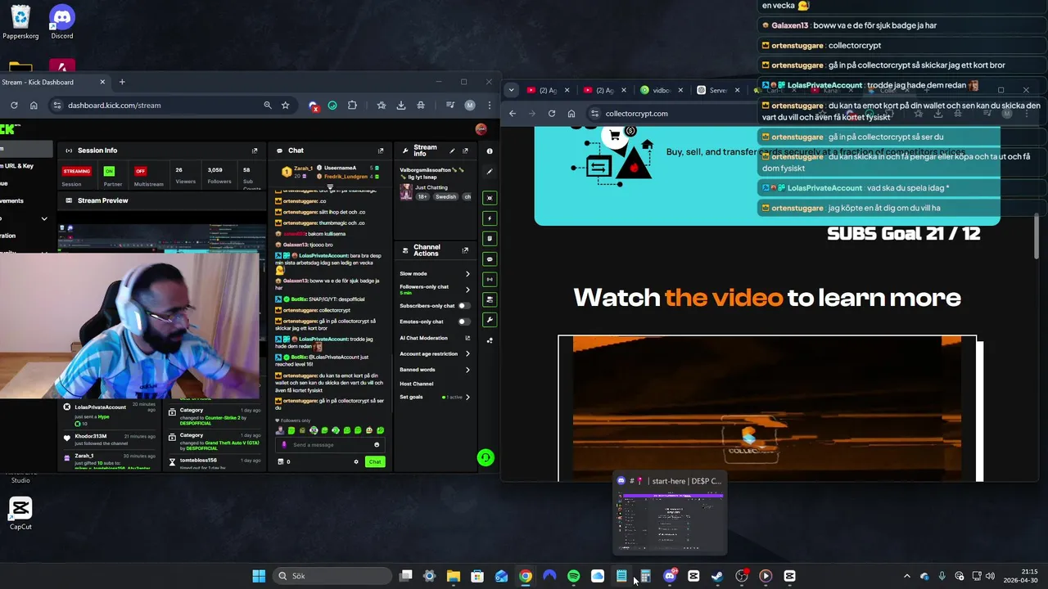The height and width of the screenshot is (589, 1048).
Task: Bookmark the dashboard.kick.com page
Action: tap(285, 105)
